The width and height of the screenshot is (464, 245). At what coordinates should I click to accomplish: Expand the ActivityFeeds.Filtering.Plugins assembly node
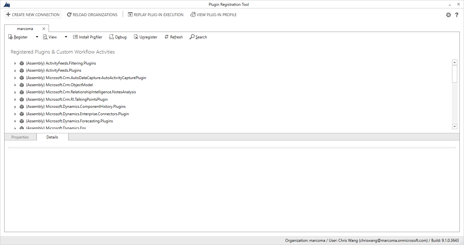[15, 63]
